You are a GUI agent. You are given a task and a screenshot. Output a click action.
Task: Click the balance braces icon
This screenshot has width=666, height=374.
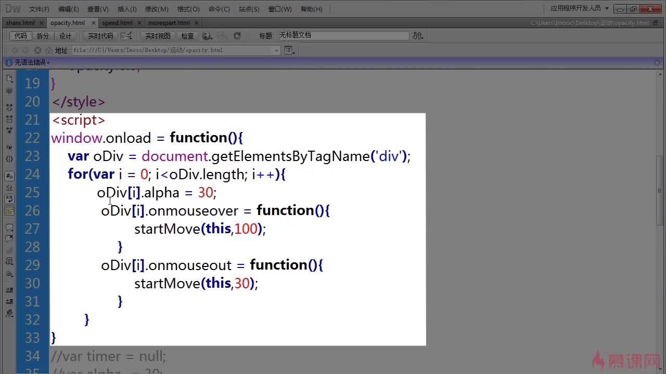click(x=9, y=158)
